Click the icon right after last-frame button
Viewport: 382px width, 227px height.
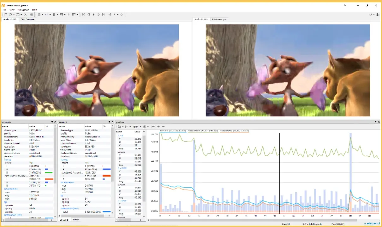(x=110, y=15)
